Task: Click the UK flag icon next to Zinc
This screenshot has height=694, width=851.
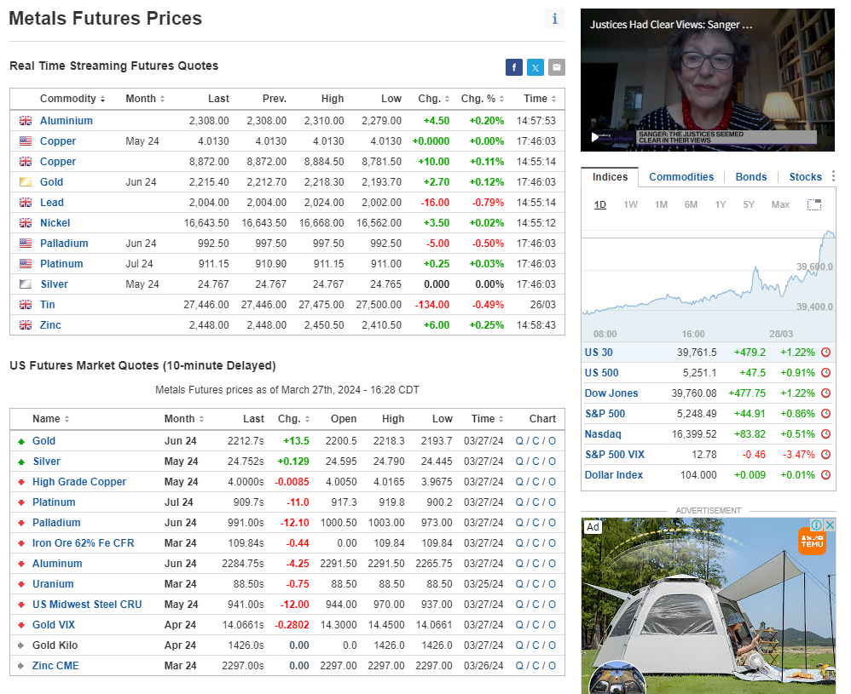Action: (26, 325)
